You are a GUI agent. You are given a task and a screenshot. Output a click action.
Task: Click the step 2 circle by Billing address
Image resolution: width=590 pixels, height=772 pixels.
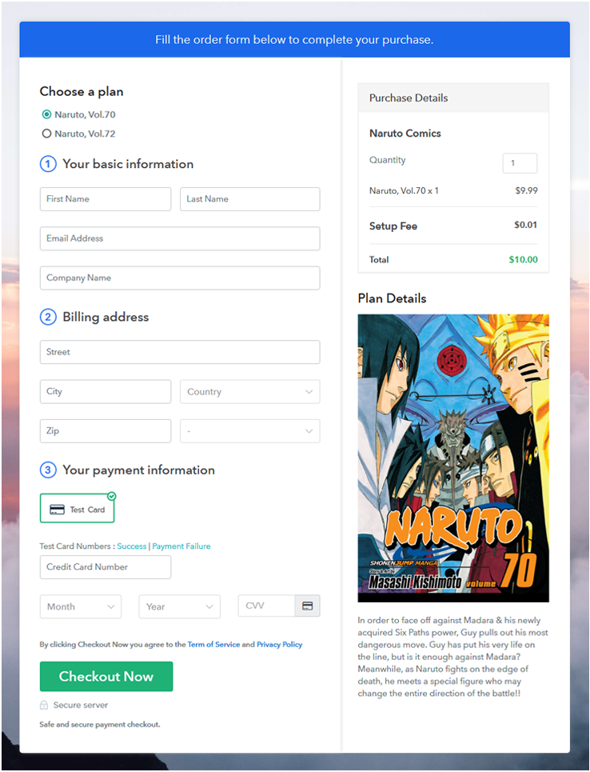48,317
